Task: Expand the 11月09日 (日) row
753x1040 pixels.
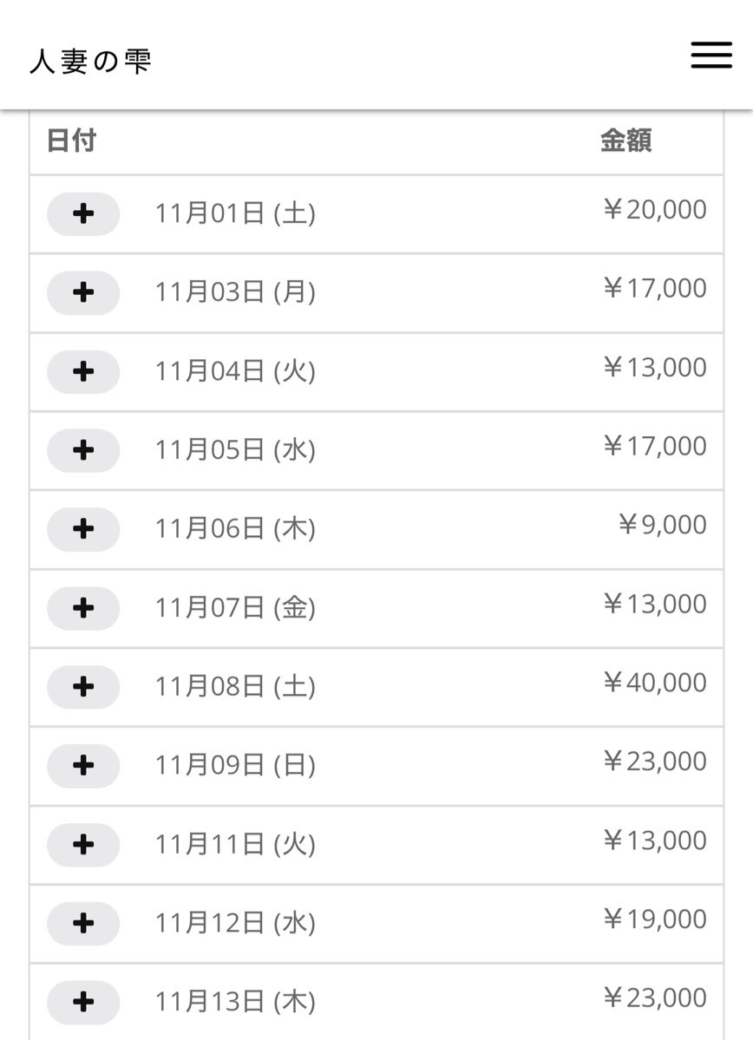Action: coord(83,765)
